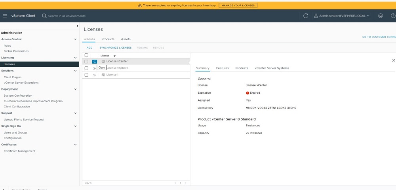This screenshot has width=396, height=190.
Task: Switch to the Features tab
Action: pos(222,68)
